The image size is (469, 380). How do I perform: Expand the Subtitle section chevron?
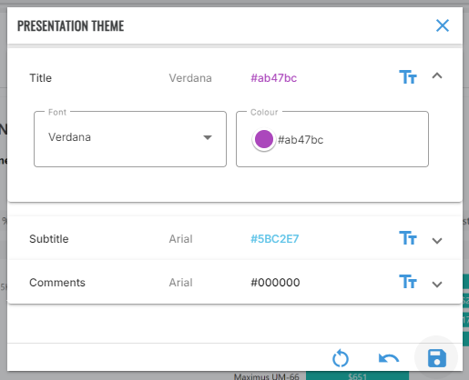coord(437,241)
